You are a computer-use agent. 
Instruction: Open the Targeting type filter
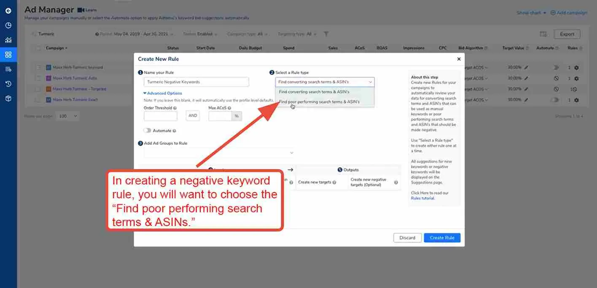point(296,34)
